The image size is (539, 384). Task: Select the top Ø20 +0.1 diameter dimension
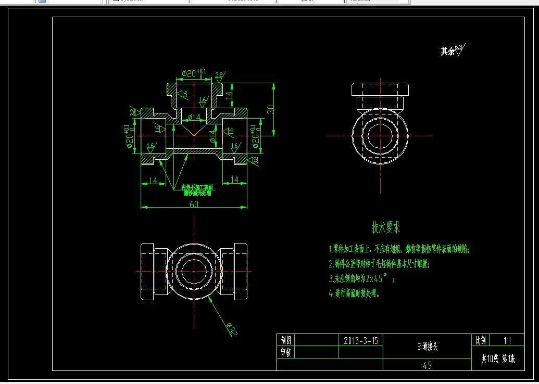(194, 73)
